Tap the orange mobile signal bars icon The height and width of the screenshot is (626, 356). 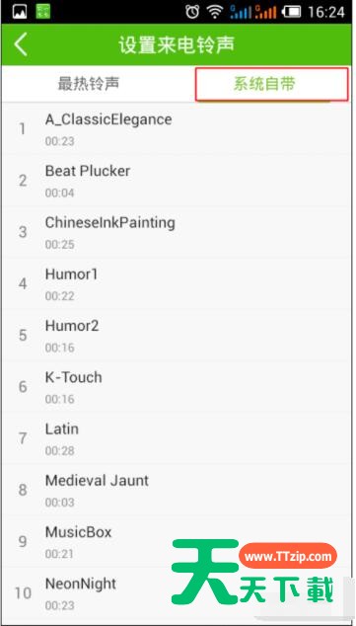265,13
